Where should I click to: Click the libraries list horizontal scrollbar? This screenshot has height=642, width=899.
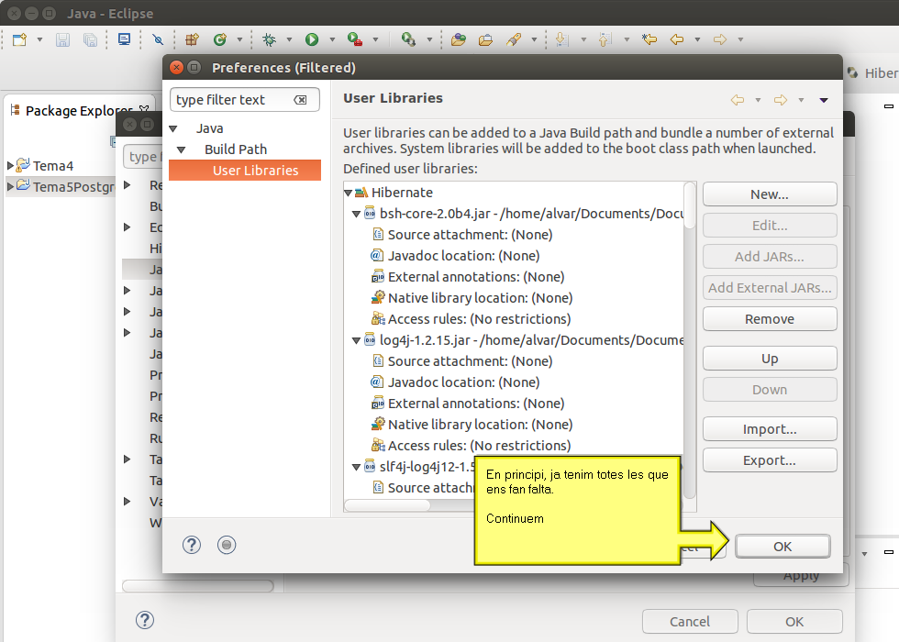(387, 505)
